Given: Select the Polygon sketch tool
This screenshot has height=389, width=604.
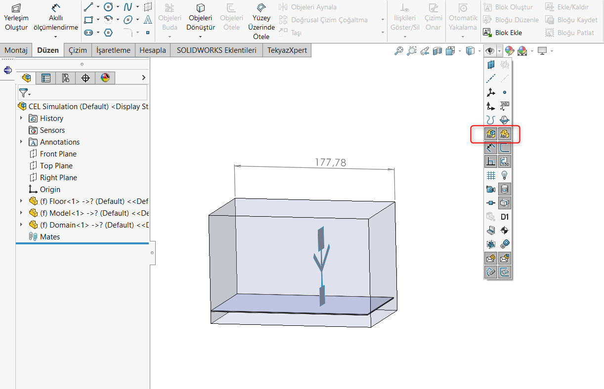Looking at the screenshot, I should 108,33.
